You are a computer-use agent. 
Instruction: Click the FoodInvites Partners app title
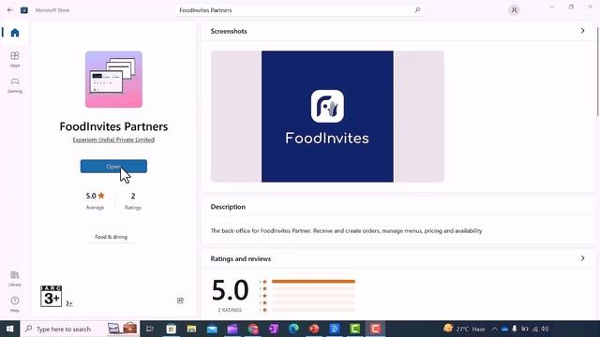113,126
